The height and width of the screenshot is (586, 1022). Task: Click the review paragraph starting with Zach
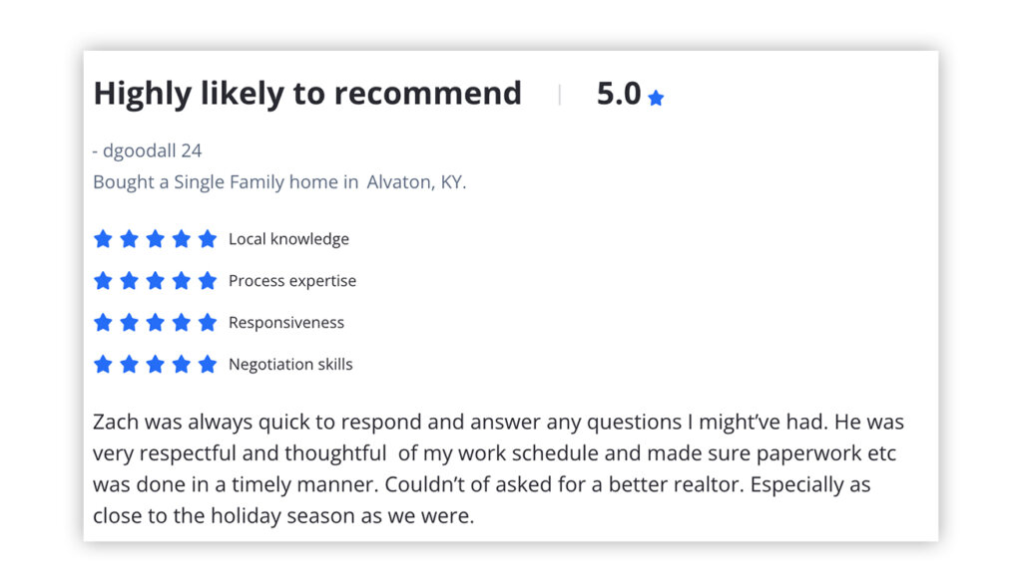pyautogui.click(x=498, y=468)
